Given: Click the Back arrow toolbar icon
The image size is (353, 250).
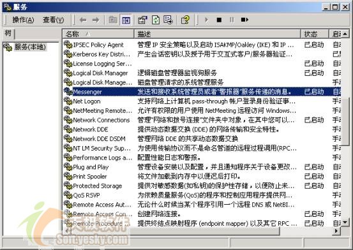Looking at the screenshot, I should pyautogui.click(x=83, y=20).
